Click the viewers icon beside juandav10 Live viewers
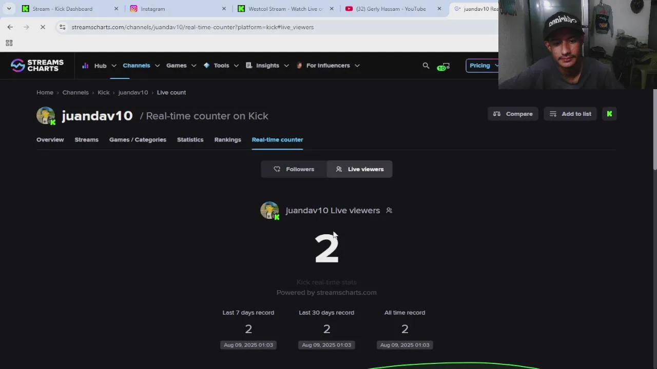657x369 pixels. [x=389, y=210]
